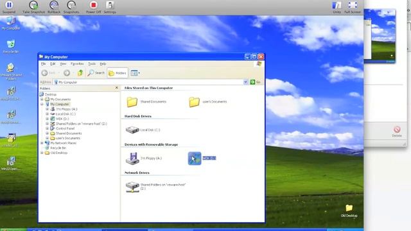Image resolution: width=411 pixels, height=231 pixels.
Task: Expand Local Disk (C:) tree node
Action: (47, 114)
